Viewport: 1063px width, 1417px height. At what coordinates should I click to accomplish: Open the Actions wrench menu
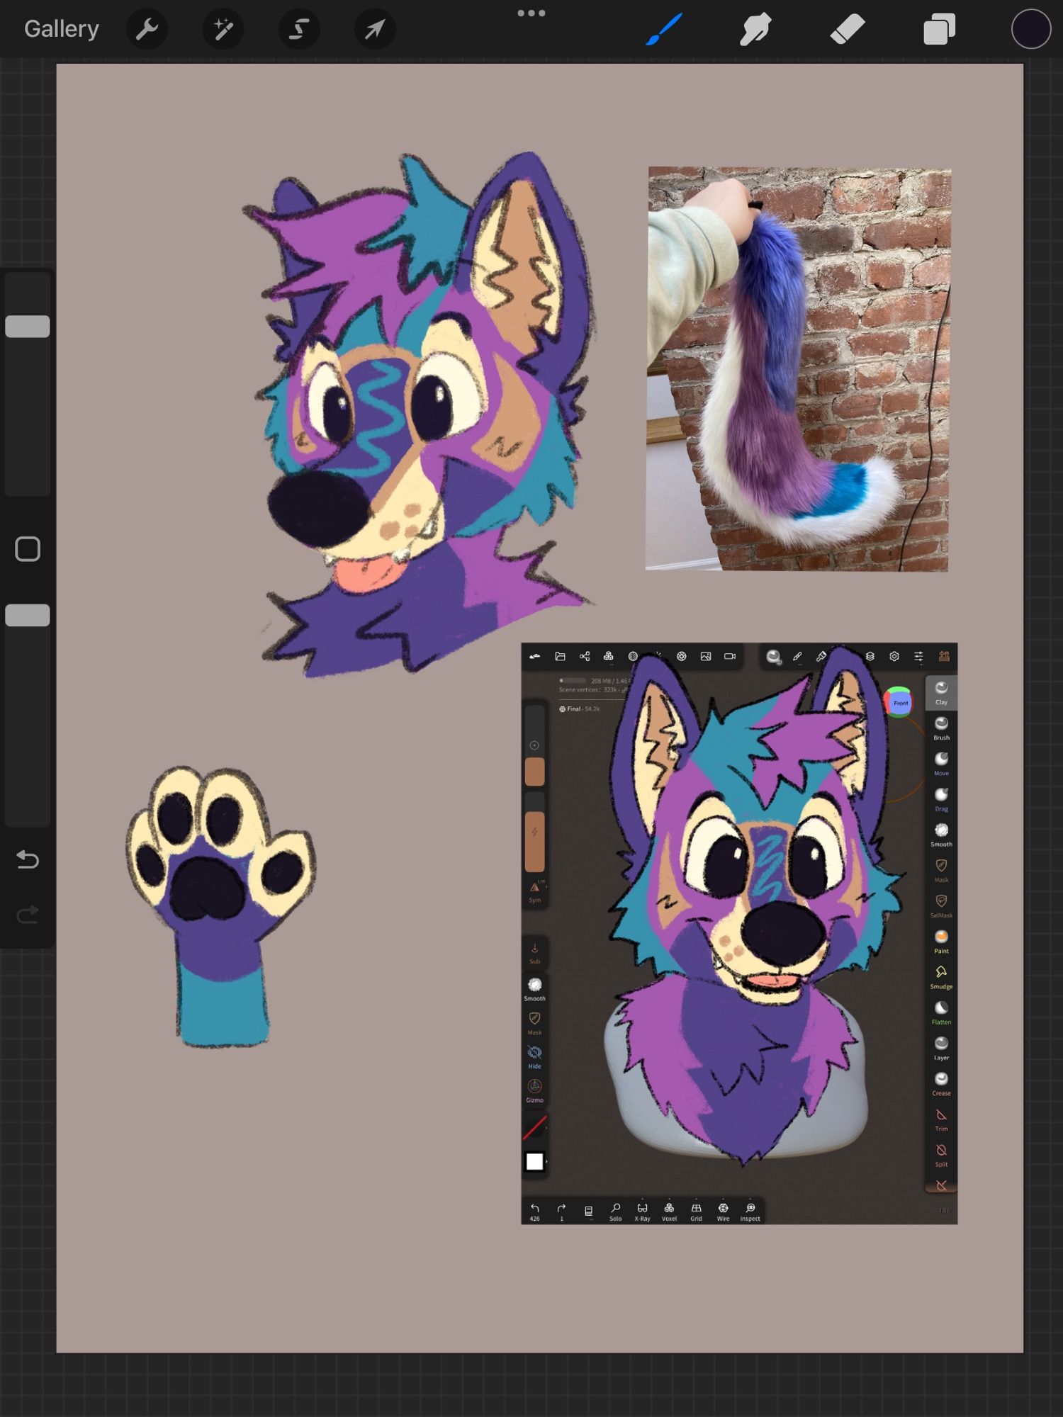pos(147,29)
